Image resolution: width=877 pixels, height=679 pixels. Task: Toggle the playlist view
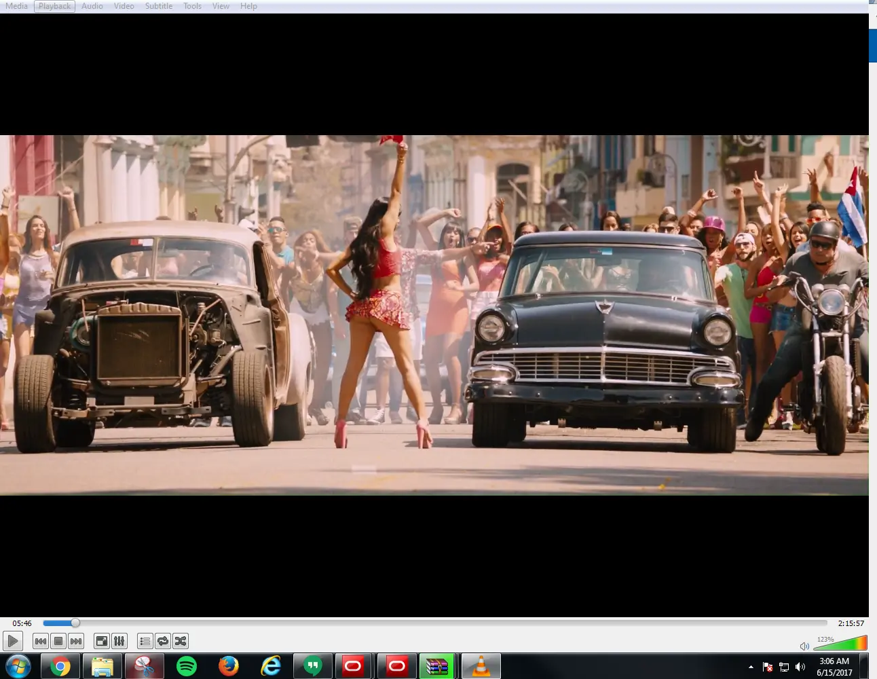pos(145,641)
